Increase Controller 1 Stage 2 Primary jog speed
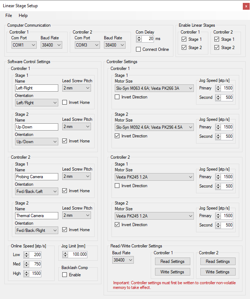This screenshot has width=250, height=299. [x=218, y=126]
